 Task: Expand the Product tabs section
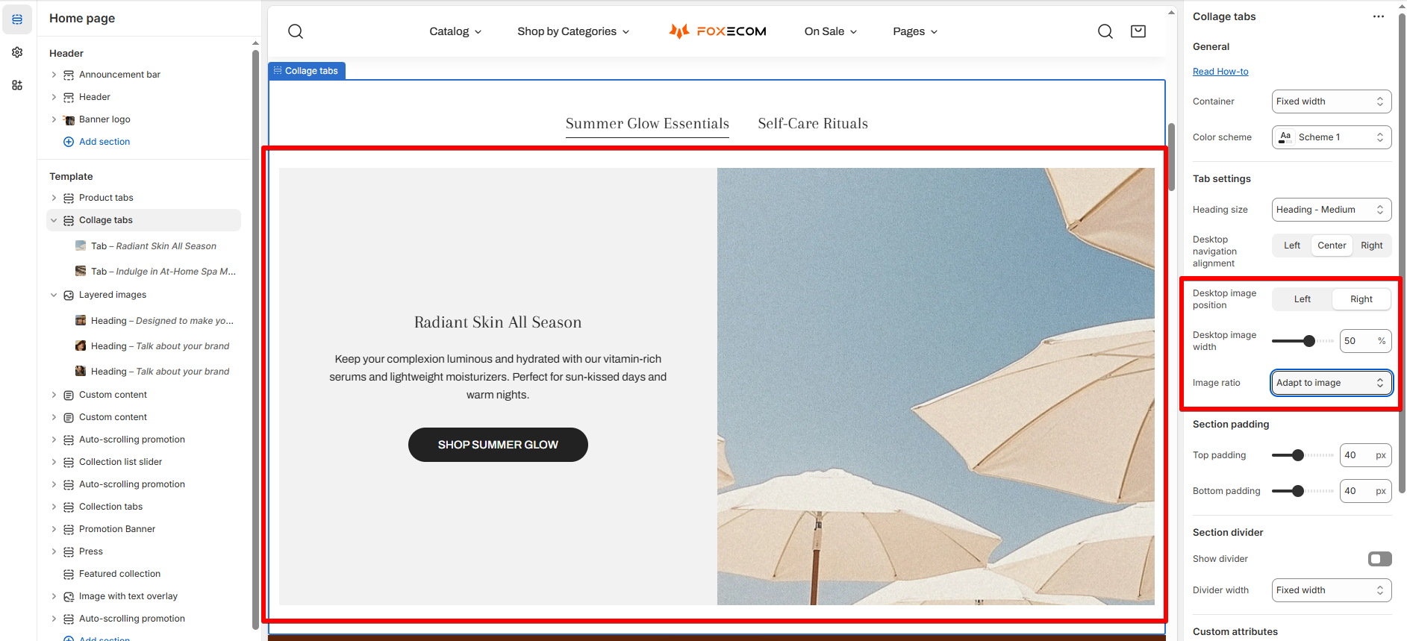54,198
